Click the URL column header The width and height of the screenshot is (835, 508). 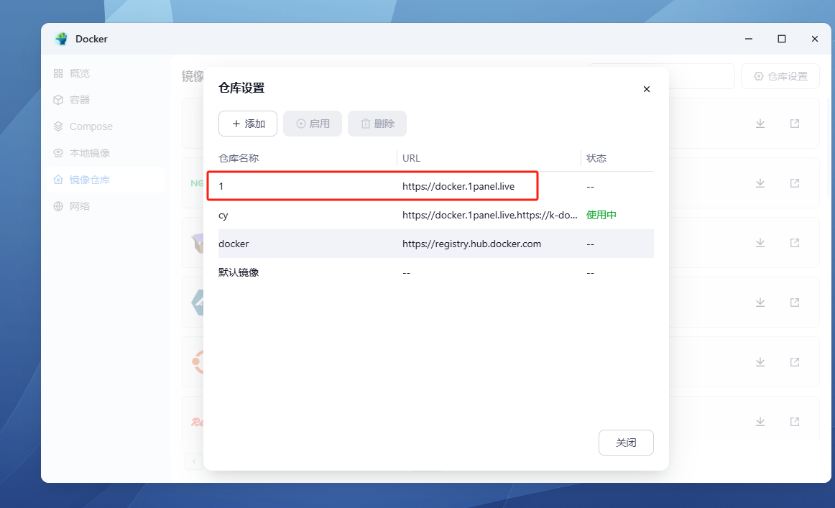tap(411, 158)
